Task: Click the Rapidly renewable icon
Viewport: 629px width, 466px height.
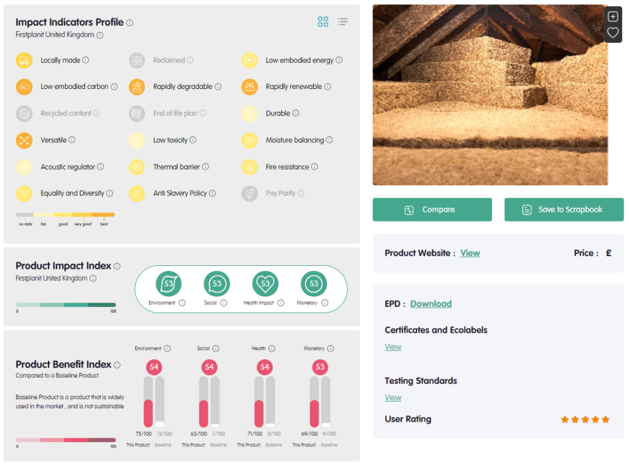Action: coord(249,87)
